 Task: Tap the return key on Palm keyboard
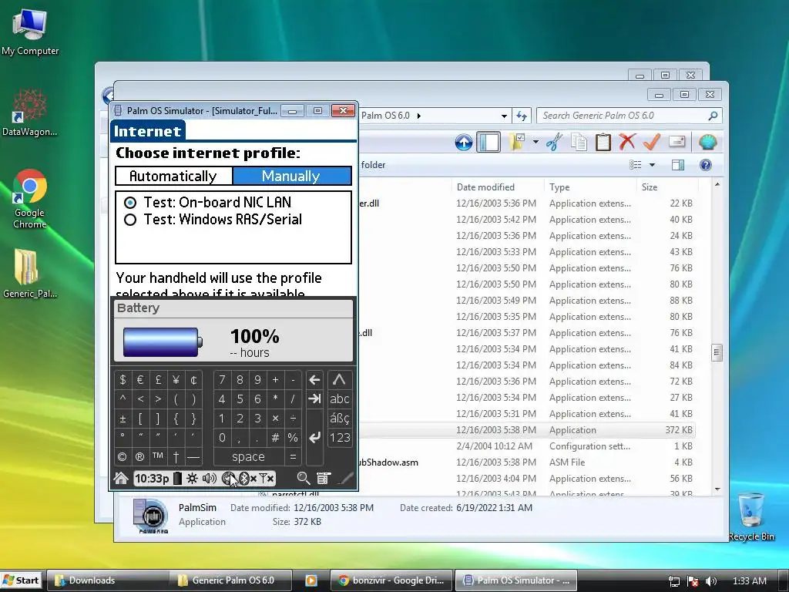314,437
